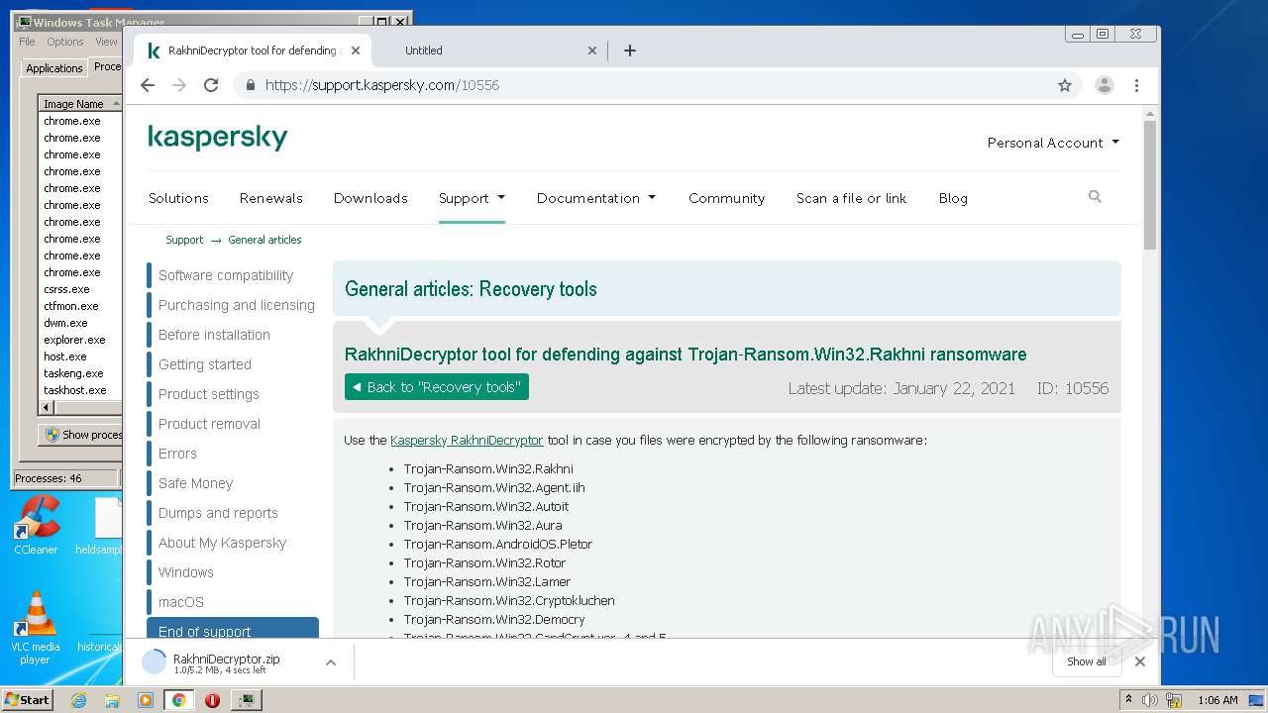This screenshot has width=1268, height=713.
Task: Expand the Support menu
Action: (472, 198)
